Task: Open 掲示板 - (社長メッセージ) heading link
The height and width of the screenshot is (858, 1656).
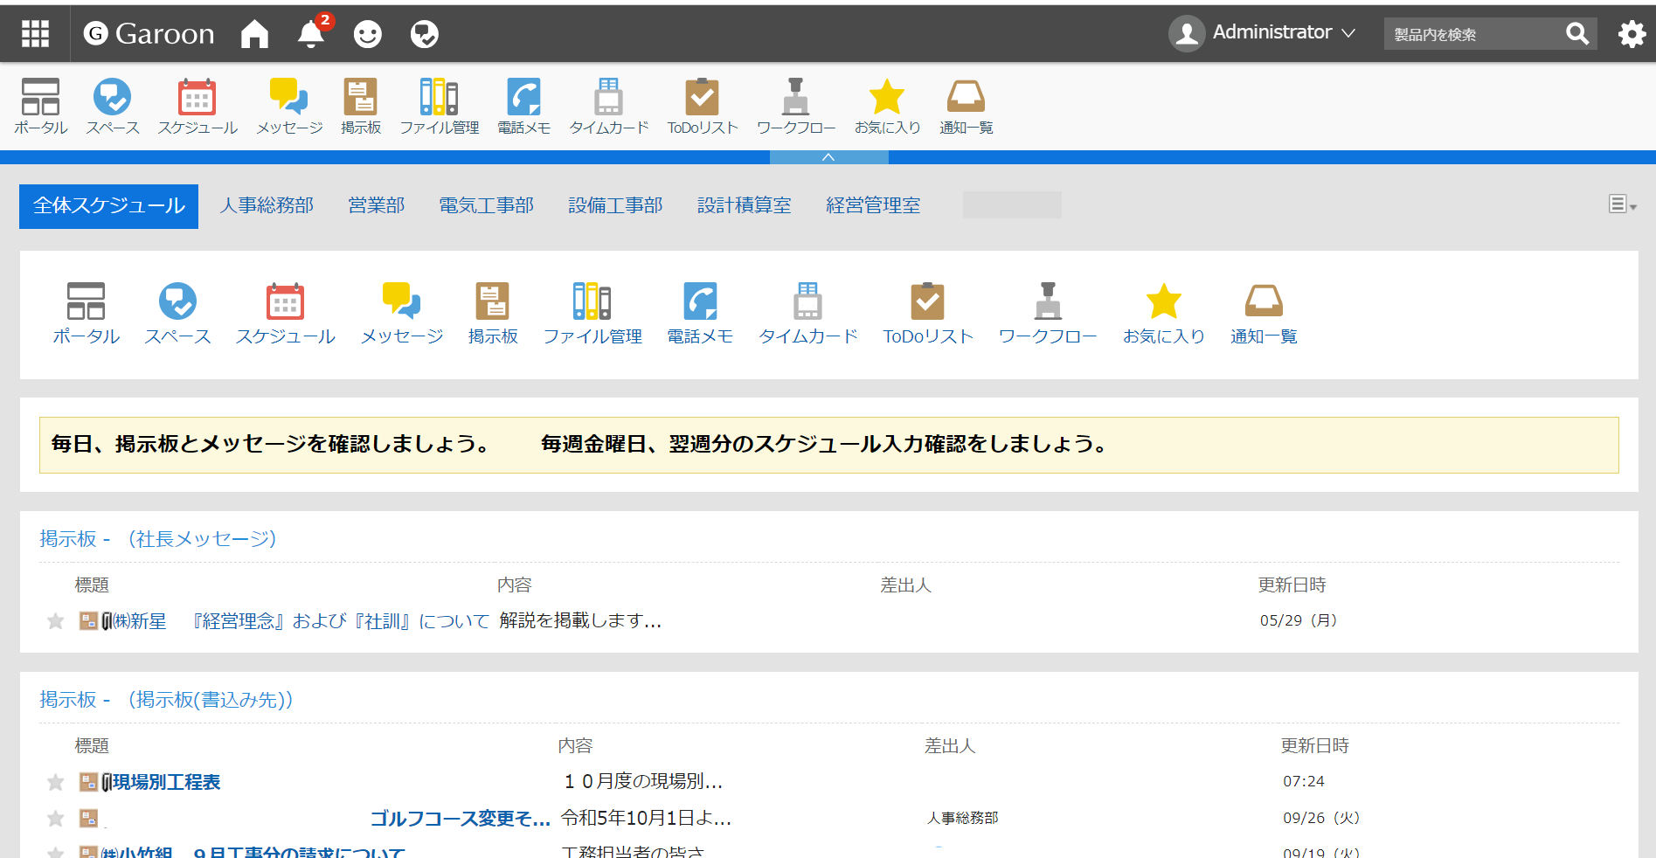Action: click(158, 539)
